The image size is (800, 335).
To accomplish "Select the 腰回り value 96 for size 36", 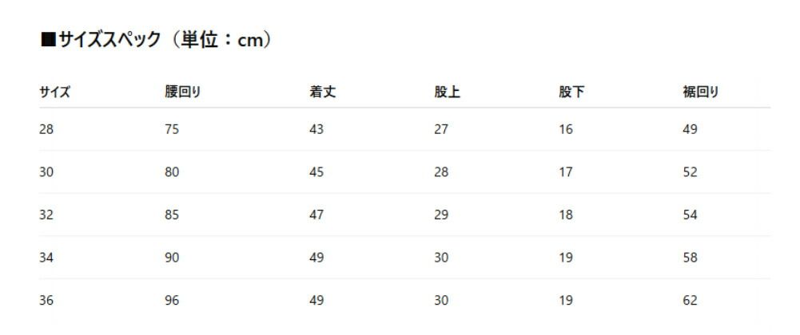I will pyautogui.click(x=172, y=301).
